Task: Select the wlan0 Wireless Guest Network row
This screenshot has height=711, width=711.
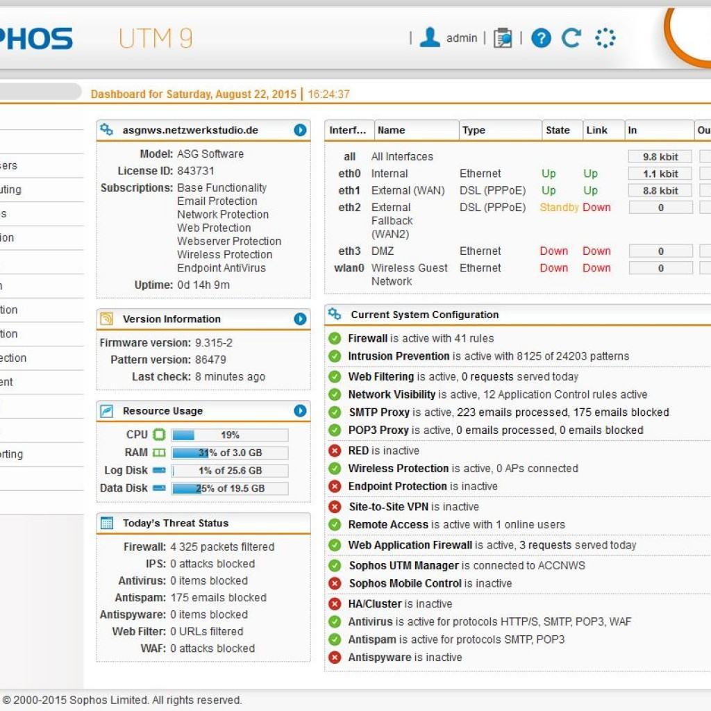Action: click(x=517, y=274)
